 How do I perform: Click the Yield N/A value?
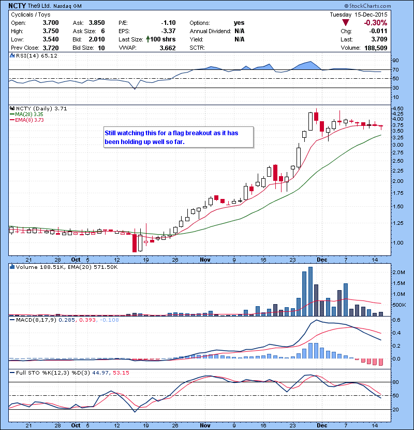pos(240,39)
